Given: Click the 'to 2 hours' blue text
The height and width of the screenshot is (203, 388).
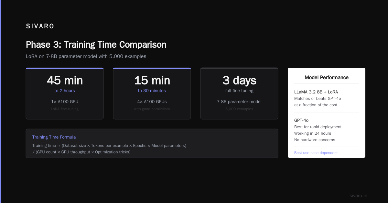Looking at the screenshot, I should (x=65, y=91).
